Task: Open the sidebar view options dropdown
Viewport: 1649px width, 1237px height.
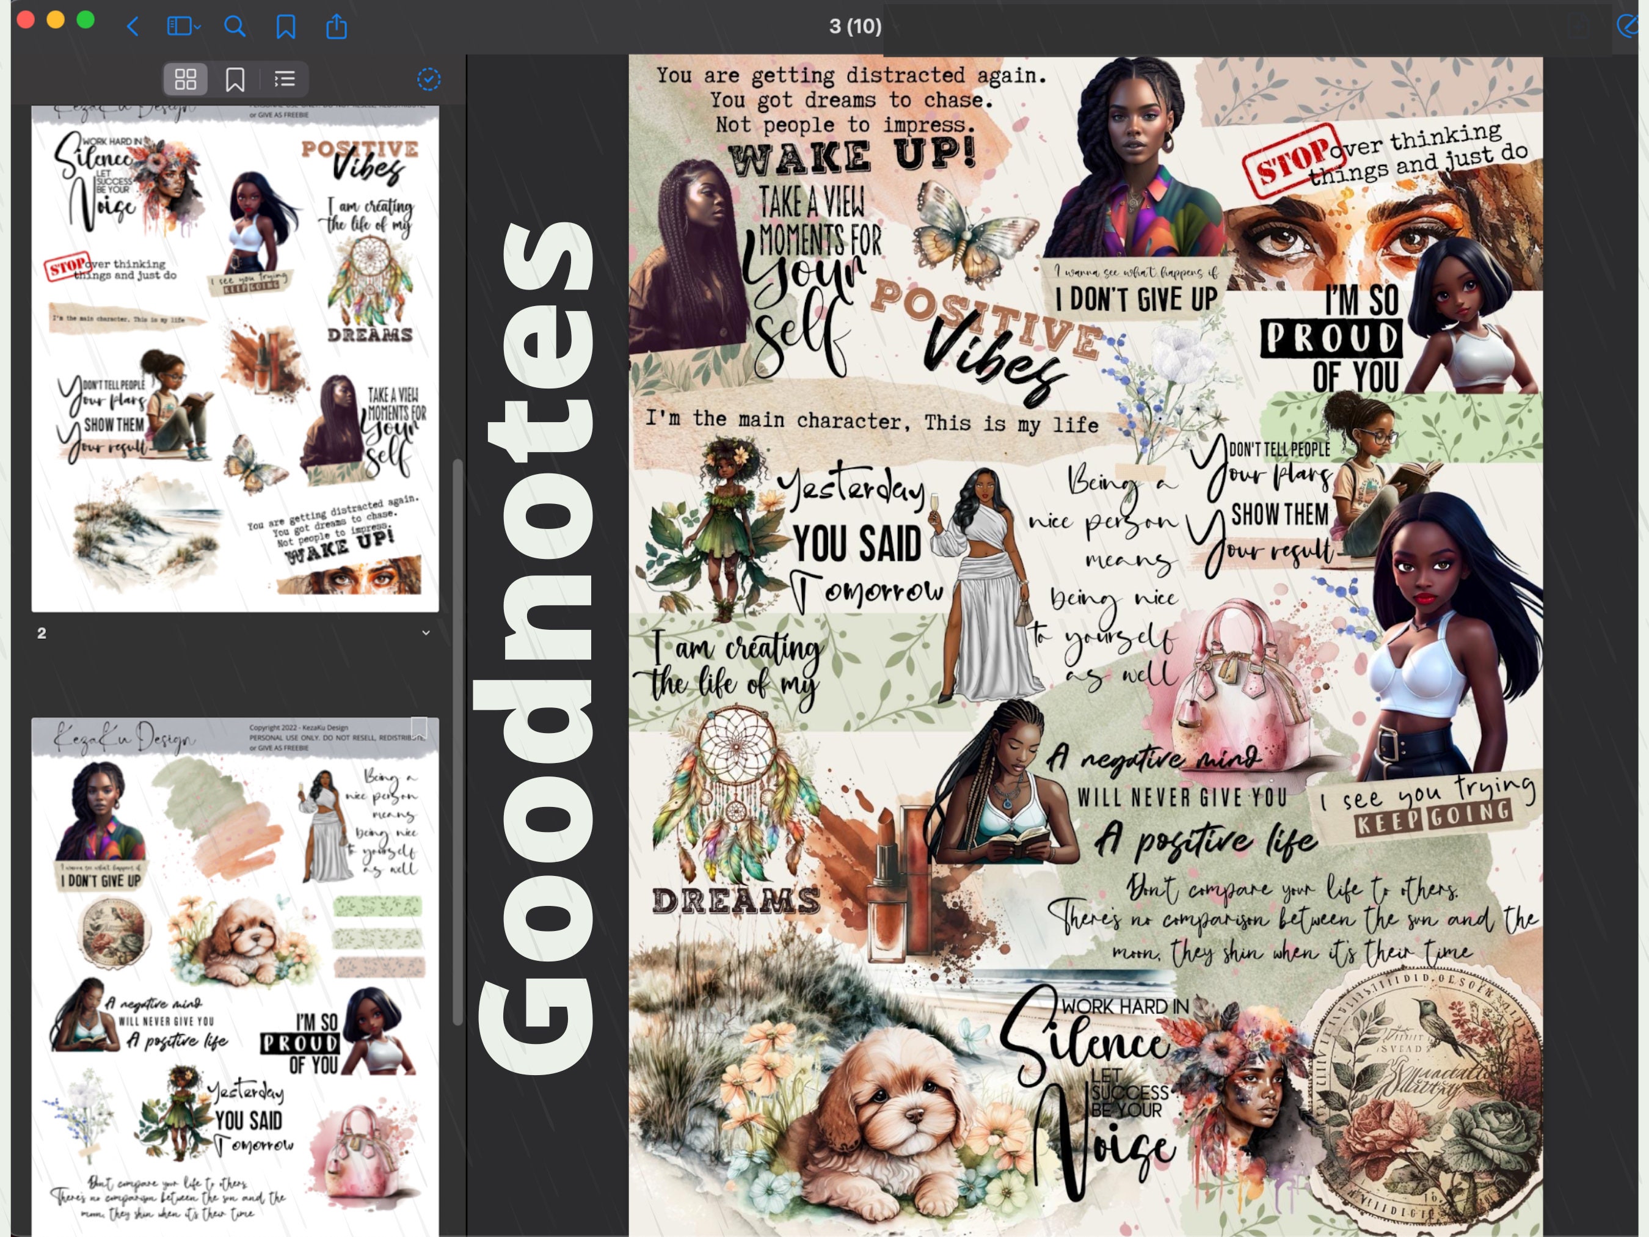Action: tap(183, 27)
